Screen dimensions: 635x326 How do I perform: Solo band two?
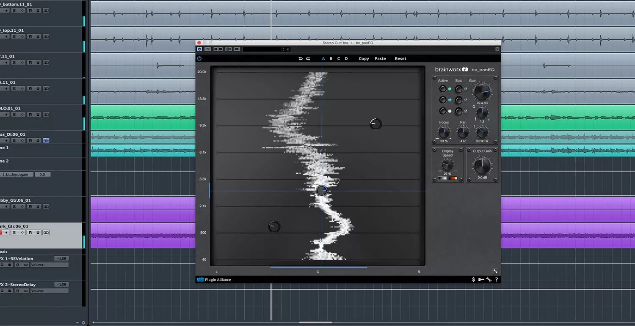[x=458, y=100]
